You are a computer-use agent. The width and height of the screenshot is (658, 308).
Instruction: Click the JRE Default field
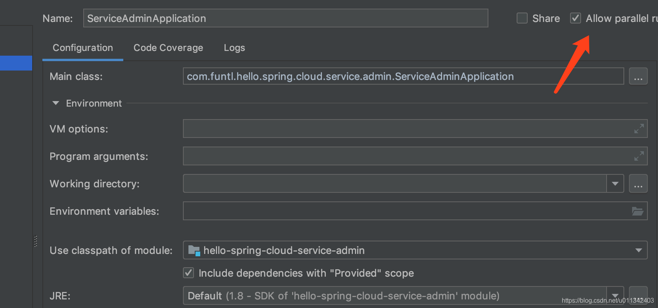pos(395,295)
